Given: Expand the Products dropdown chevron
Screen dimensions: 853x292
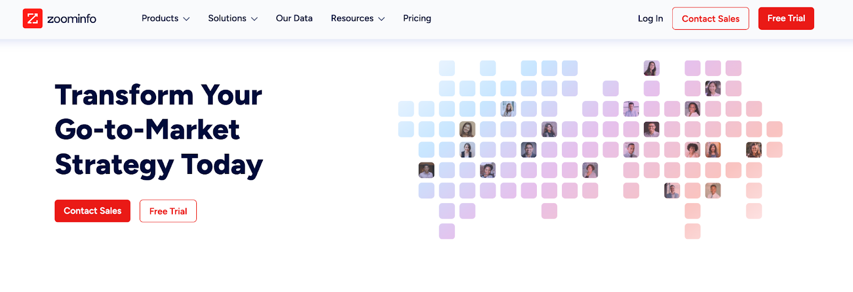Looking at the screenshot, I should pos(186,19).
